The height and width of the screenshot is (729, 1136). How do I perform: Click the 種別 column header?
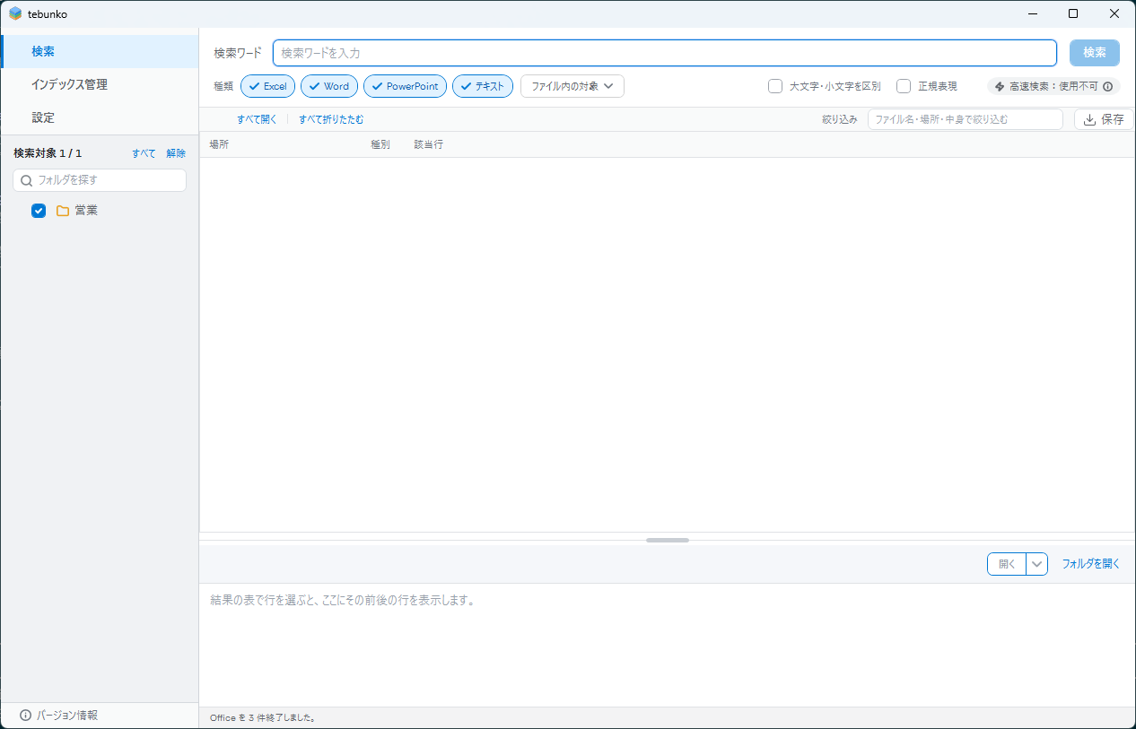tap(380, 144)
